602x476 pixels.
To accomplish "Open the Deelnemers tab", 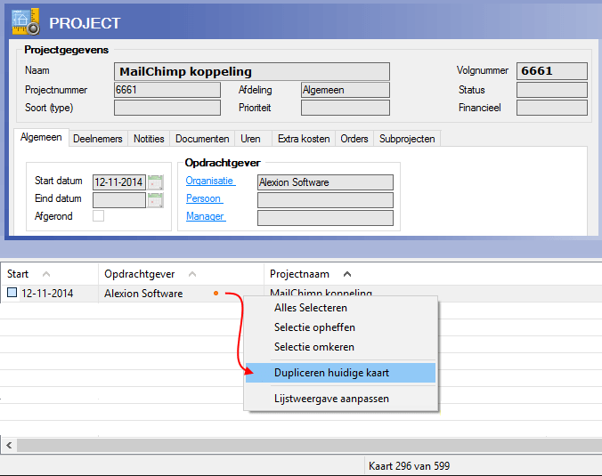I will tap(98, 139).
